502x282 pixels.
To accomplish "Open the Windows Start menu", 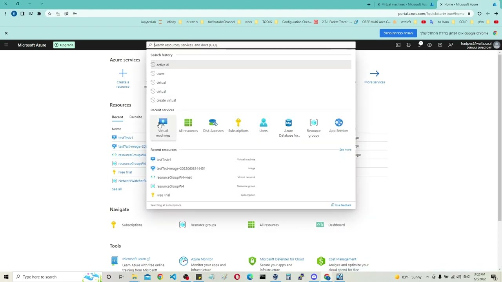I will click(6, 277).
